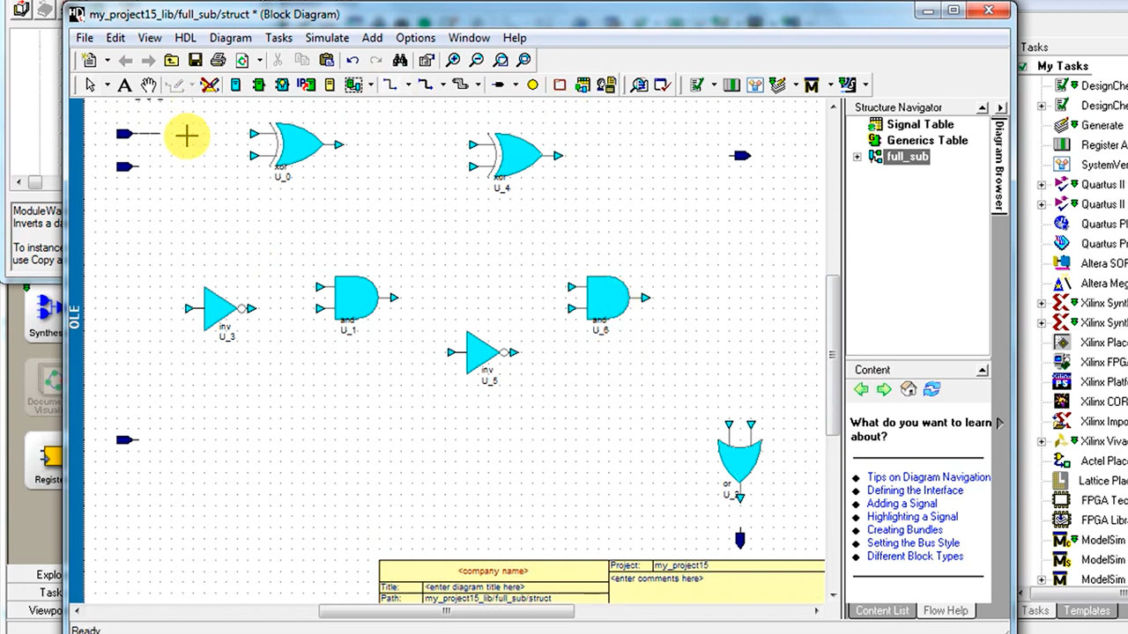Screen dimensions: 1128x634
Task: Open the signal tool dropdown arrow
Action: tap(408, 85)
